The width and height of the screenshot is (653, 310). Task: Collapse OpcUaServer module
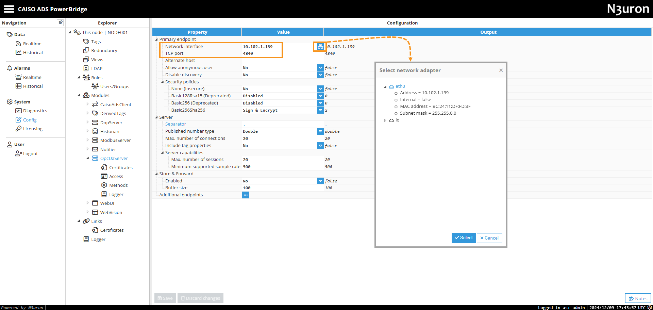point(88,158)
